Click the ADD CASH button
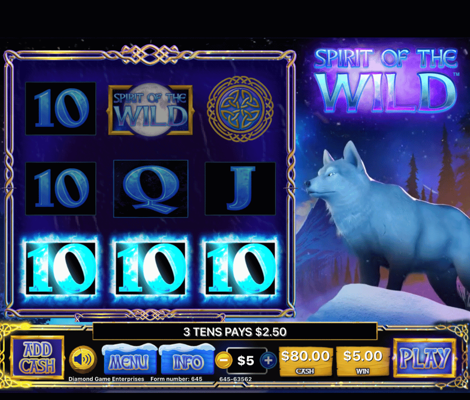This screenshot has height=400, width=470. point(38,358)
